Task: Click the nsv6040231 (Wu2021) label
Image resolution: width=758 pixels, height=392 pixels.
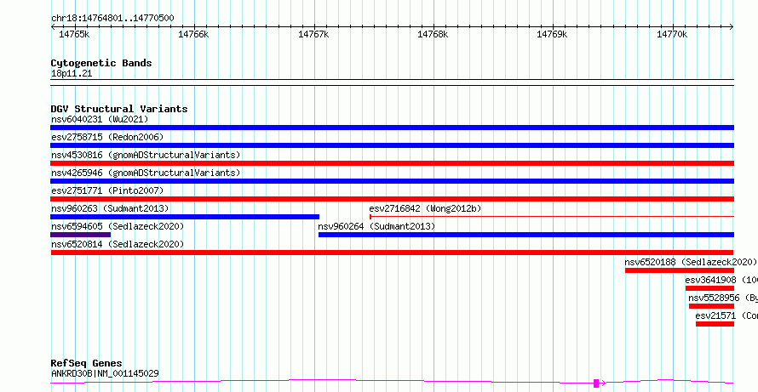Action: [x=100, y=119]
